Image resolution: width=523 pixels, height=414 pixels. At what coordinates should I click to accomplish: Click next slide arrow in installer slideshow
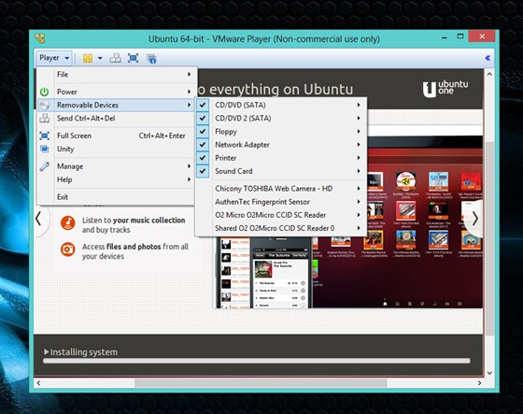coord(475,219)
